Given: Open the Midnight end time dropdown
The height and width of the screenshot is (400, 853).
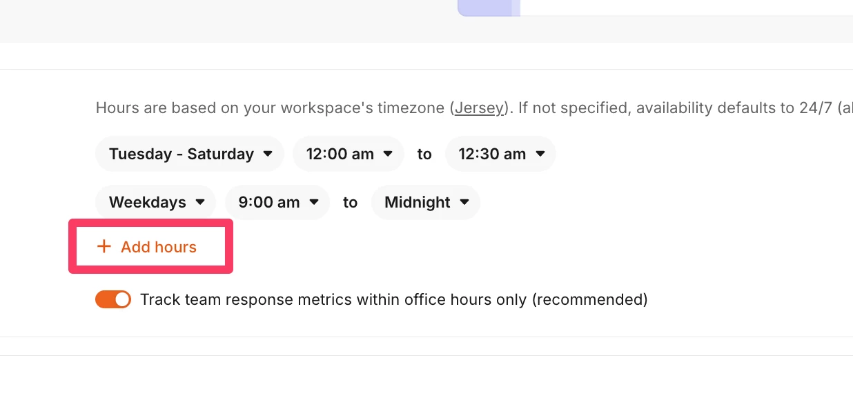Looking at the screenshot, I should [426, 202].
